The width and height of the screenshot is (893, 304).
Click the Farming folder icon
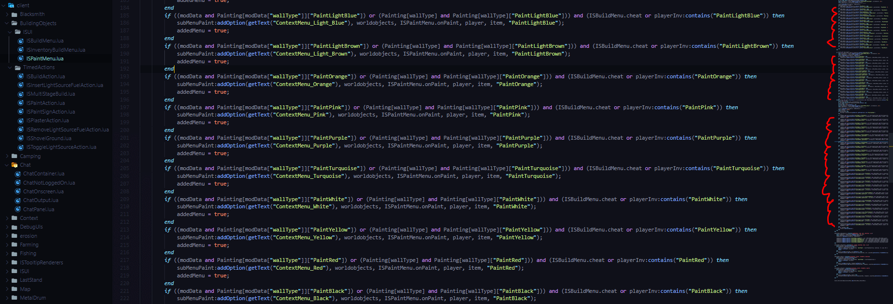[15, 245]
